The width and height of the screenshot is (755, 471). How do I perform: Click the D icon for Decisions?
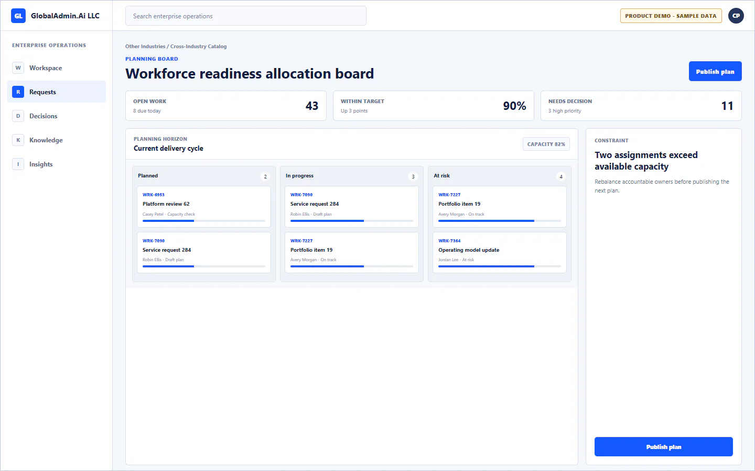(x=18, y=116)
